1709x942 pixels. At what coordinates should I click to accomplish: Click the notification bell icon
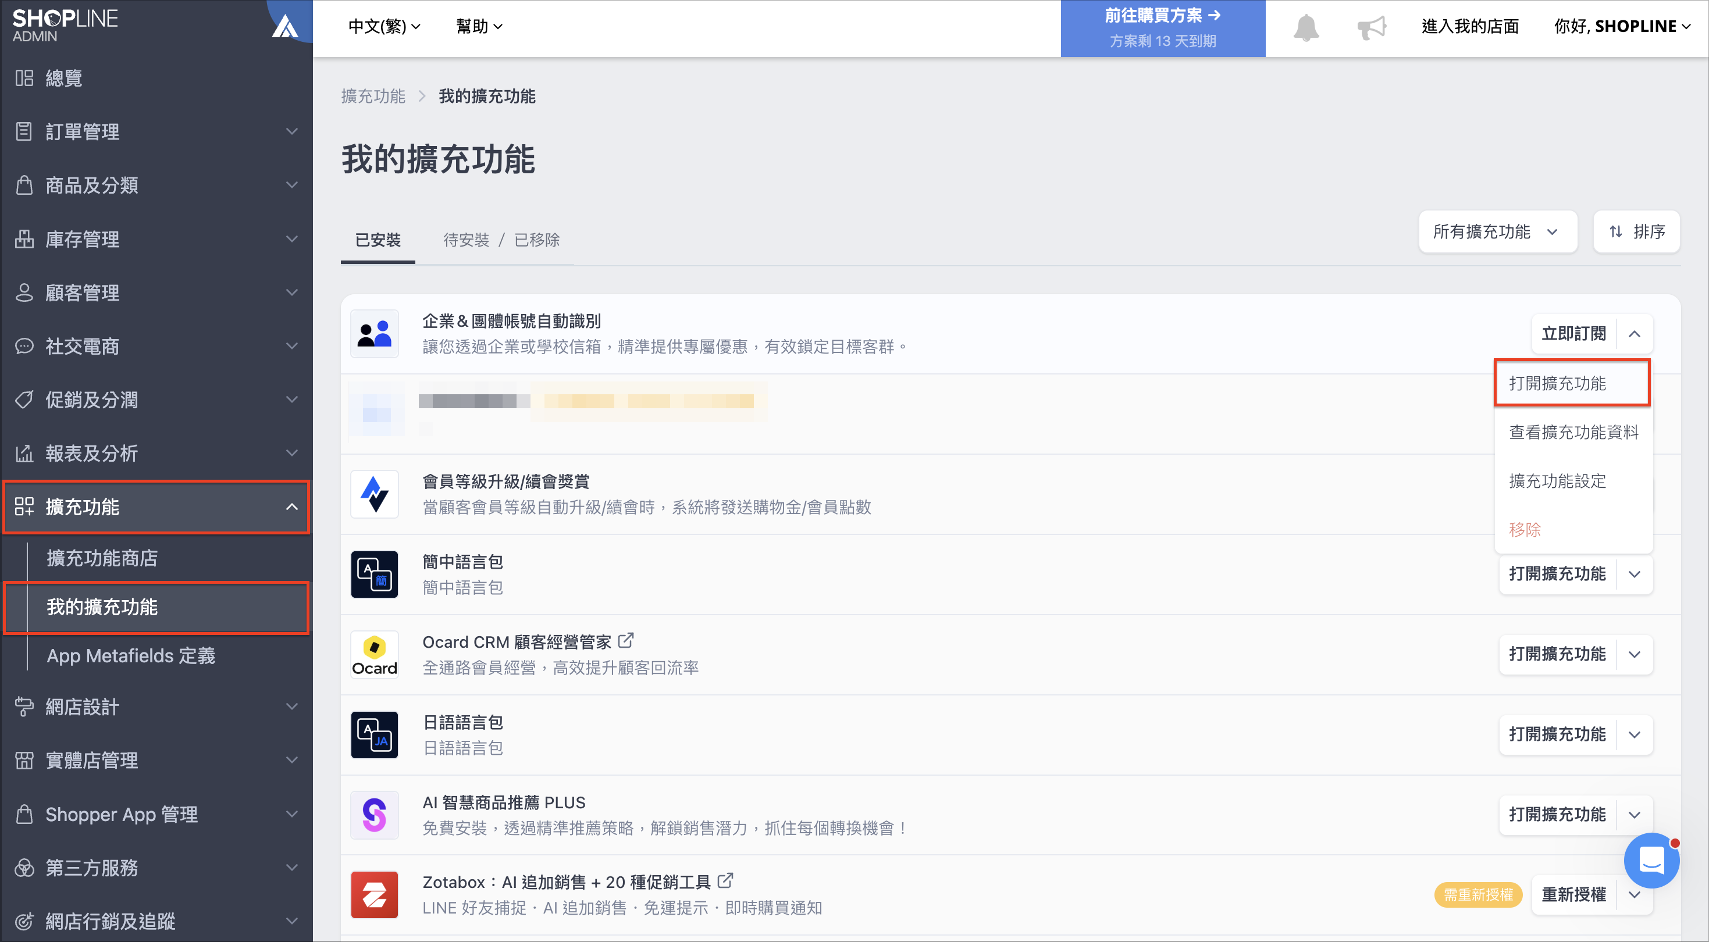coord(1306,27)
